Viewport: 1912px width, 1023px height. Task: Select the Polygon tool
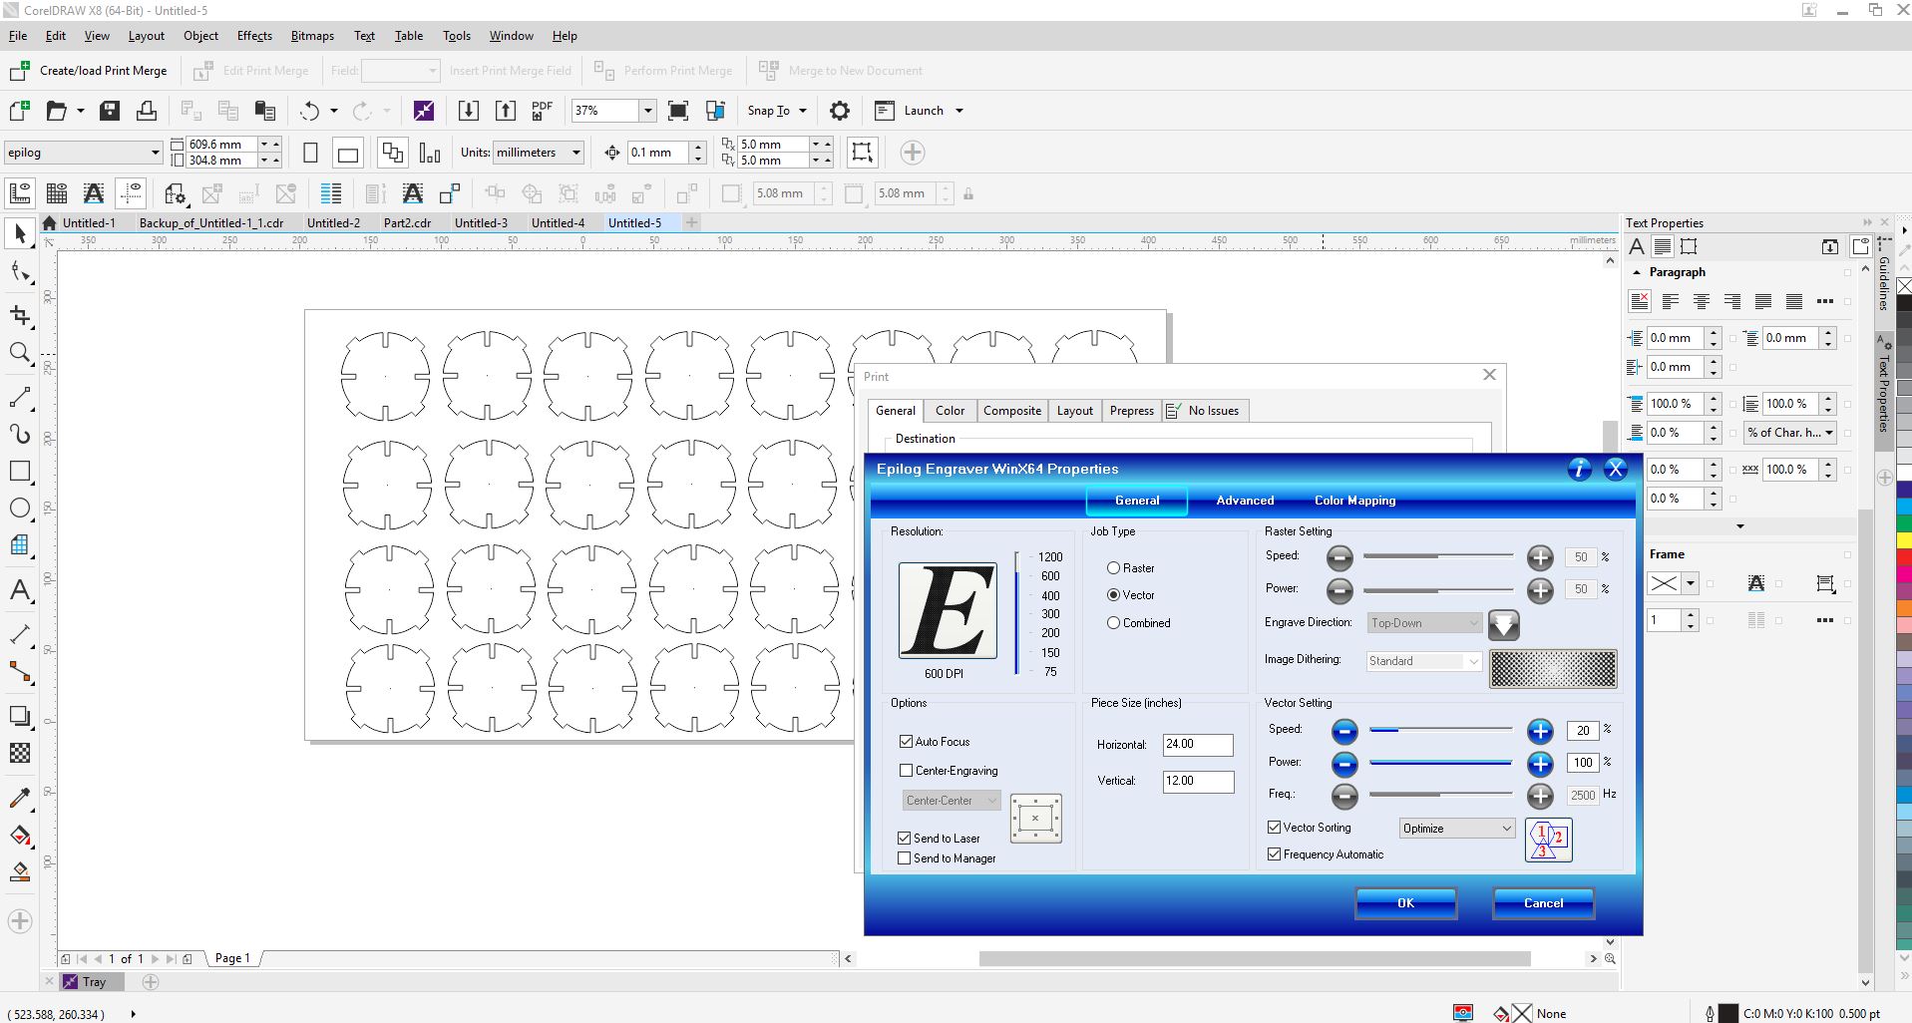(x=20, y=545)
